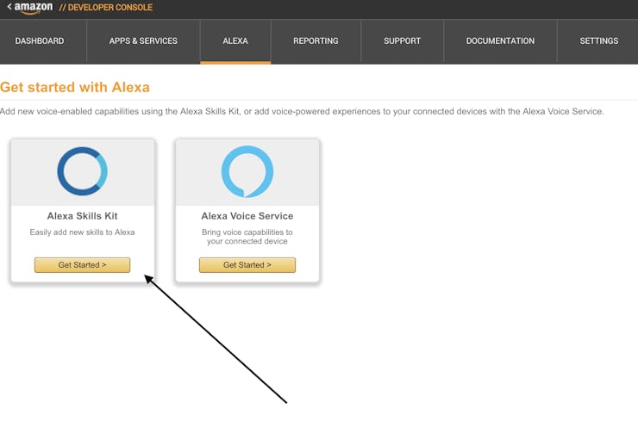Open the Support tab

(402, 41)
